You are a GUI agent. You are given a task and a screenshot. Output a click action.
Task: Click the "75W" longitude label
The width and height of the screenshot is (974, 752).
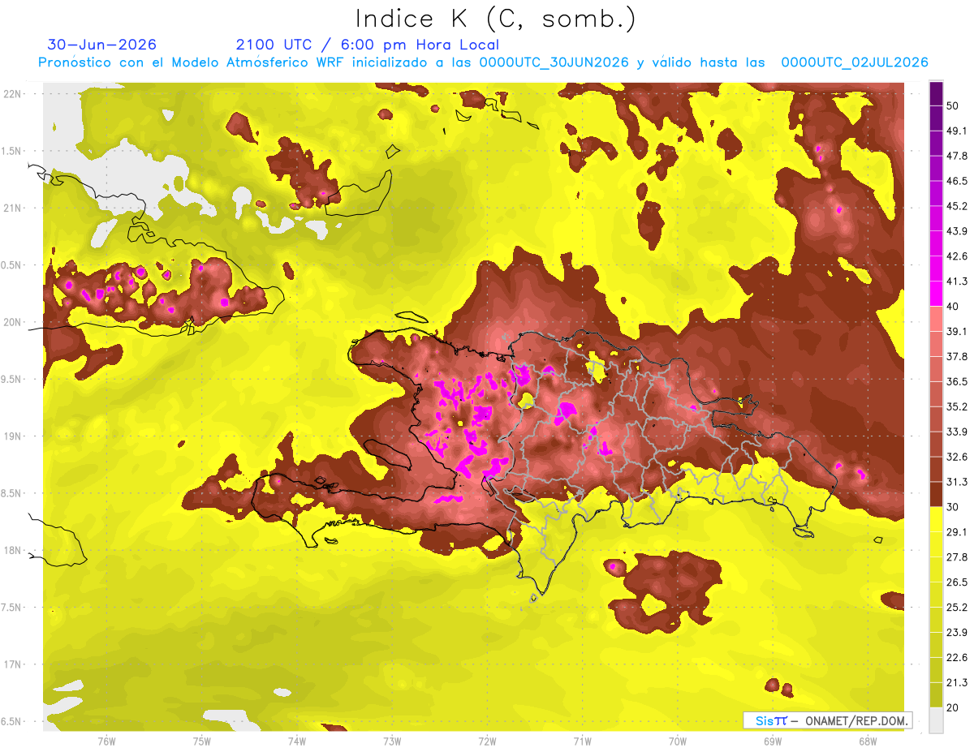click(x=202, y=741)
